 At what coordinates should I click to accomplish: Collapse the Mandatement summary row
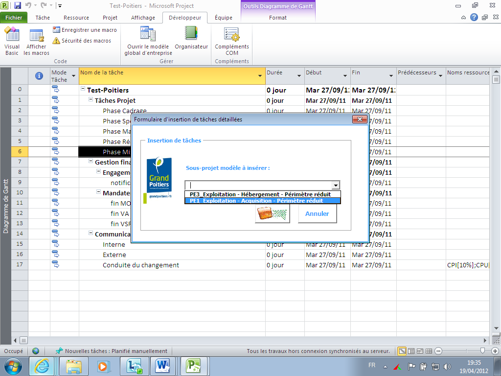98,192
